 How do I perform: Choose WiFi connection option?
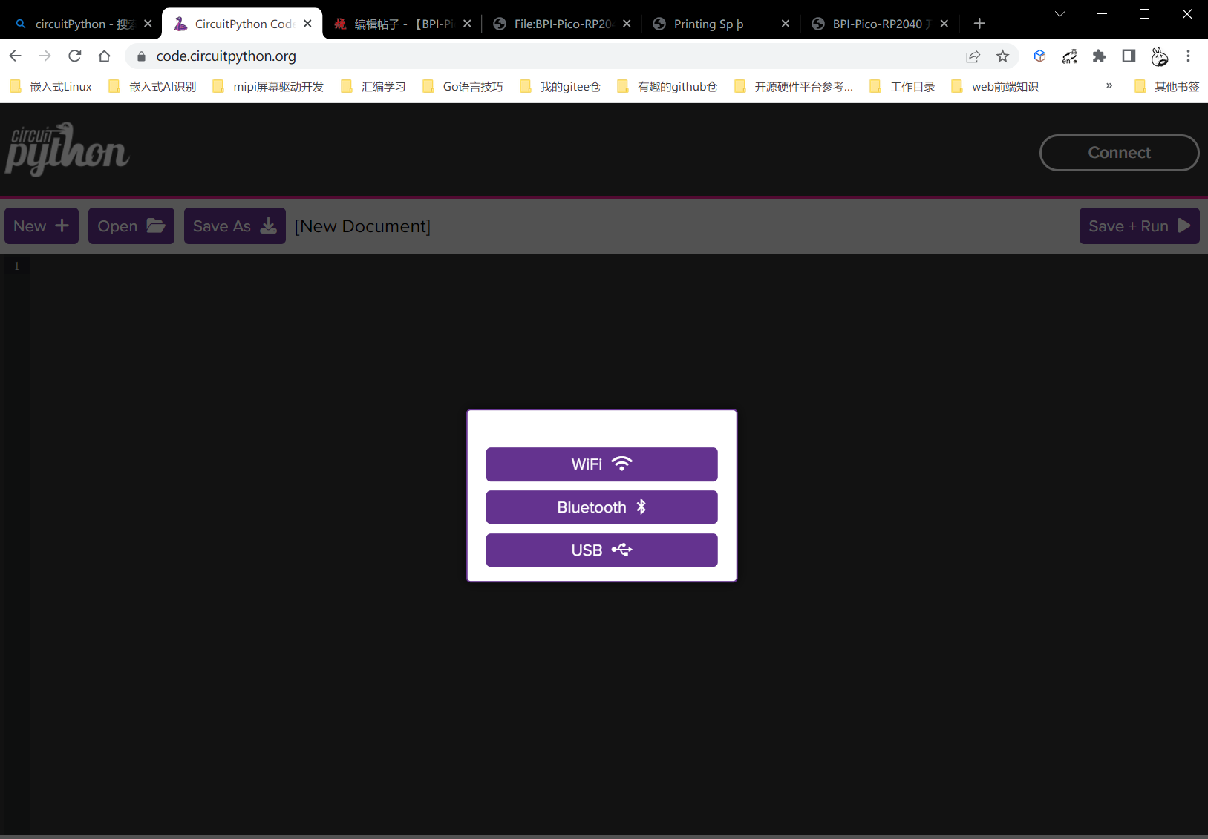point(601,464)
